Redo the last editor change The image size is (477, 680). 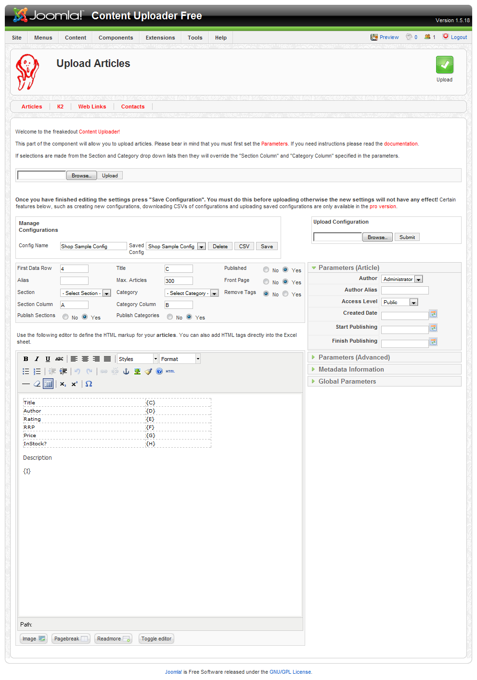point(89,371)
